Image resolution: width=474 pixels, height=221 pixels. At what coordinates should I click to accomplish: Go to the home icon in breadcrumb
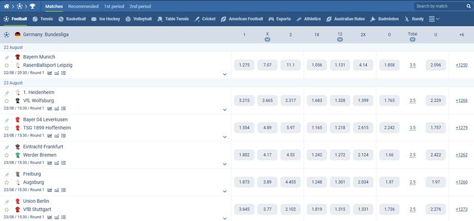[x=7, y=6]
